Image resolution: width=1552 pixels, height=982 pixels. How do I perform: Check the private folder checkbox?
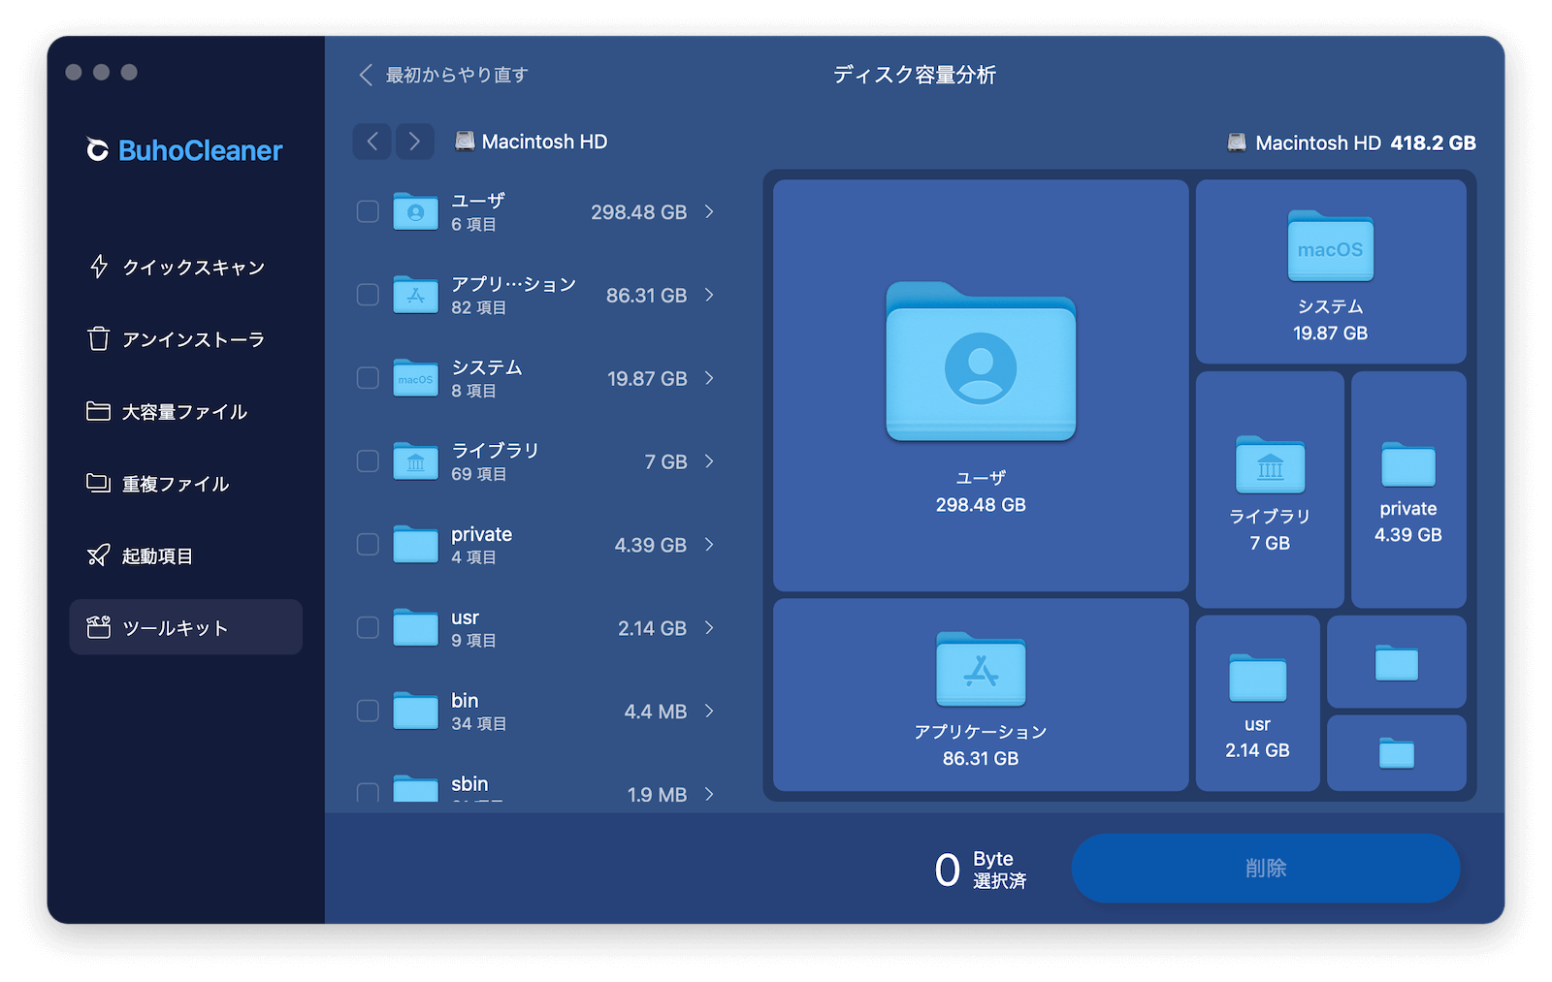coord(368,545)
